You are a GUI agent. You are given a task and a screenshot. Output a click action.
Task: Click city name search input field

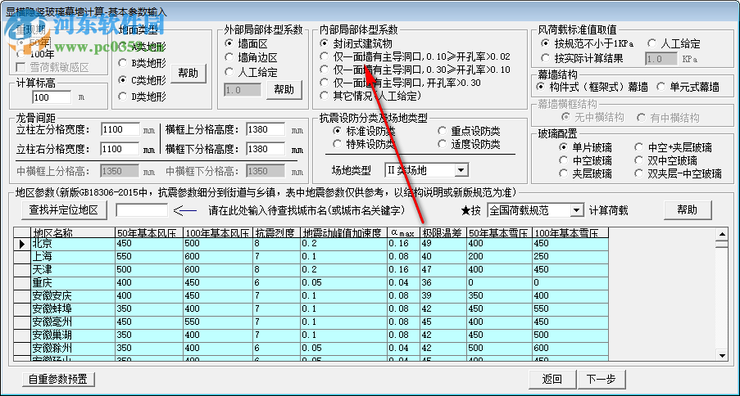[142, 210]
